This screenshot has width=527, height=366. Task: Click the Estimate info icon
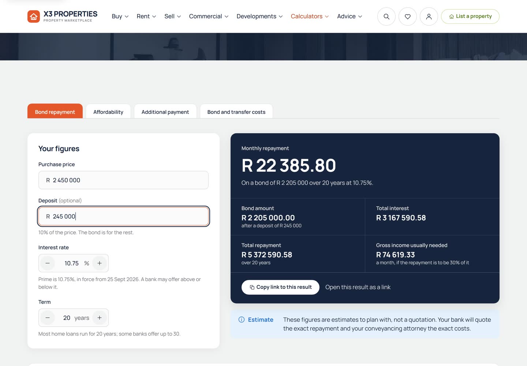coord(242,320)
